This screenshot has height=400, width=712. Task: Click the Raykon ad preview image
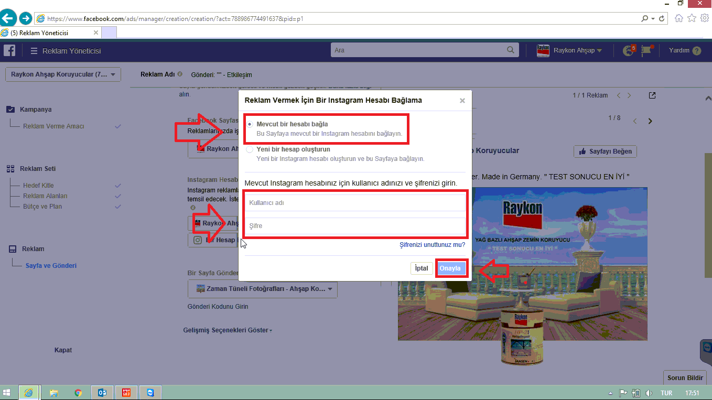point(523,264)
